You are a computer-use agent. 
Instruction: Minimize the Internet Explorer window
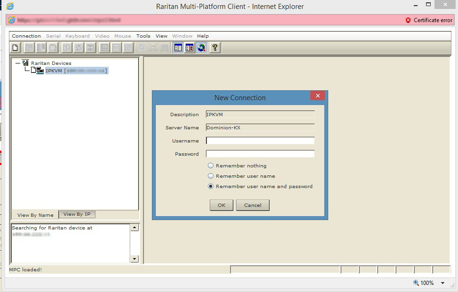point(416,5)
